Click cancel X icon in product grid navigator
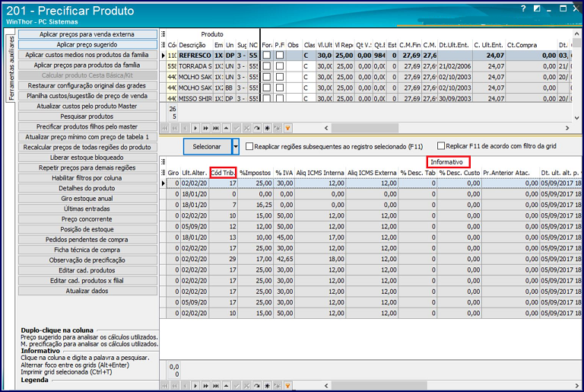This screenshot has height=392, width=584. pos(246,128)
